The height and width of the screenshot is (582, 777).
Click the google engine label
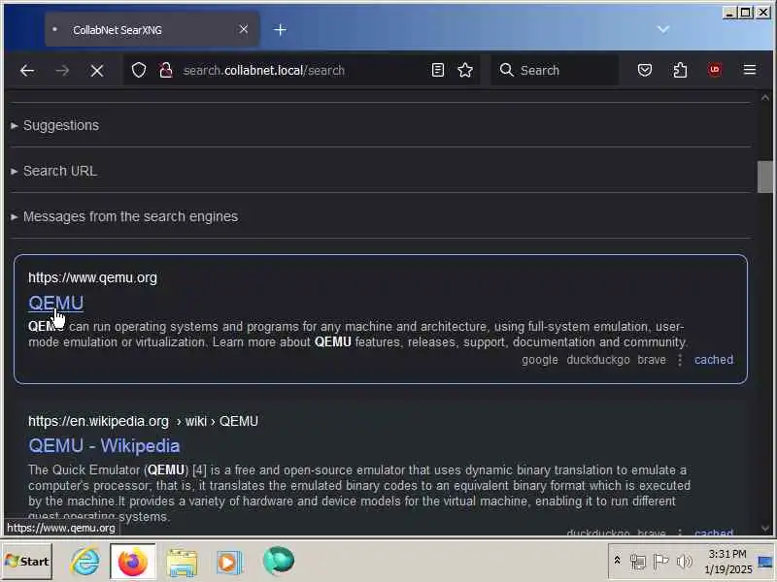[x=540, y=360]
